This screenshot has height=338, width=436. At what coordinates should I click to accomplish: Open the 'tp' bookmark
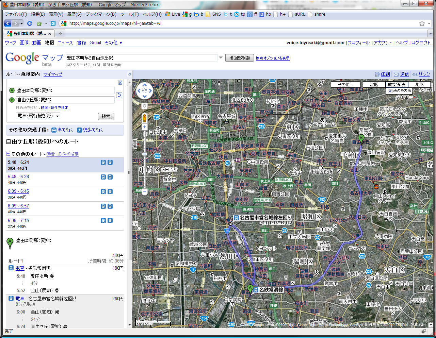coord(240,14)
